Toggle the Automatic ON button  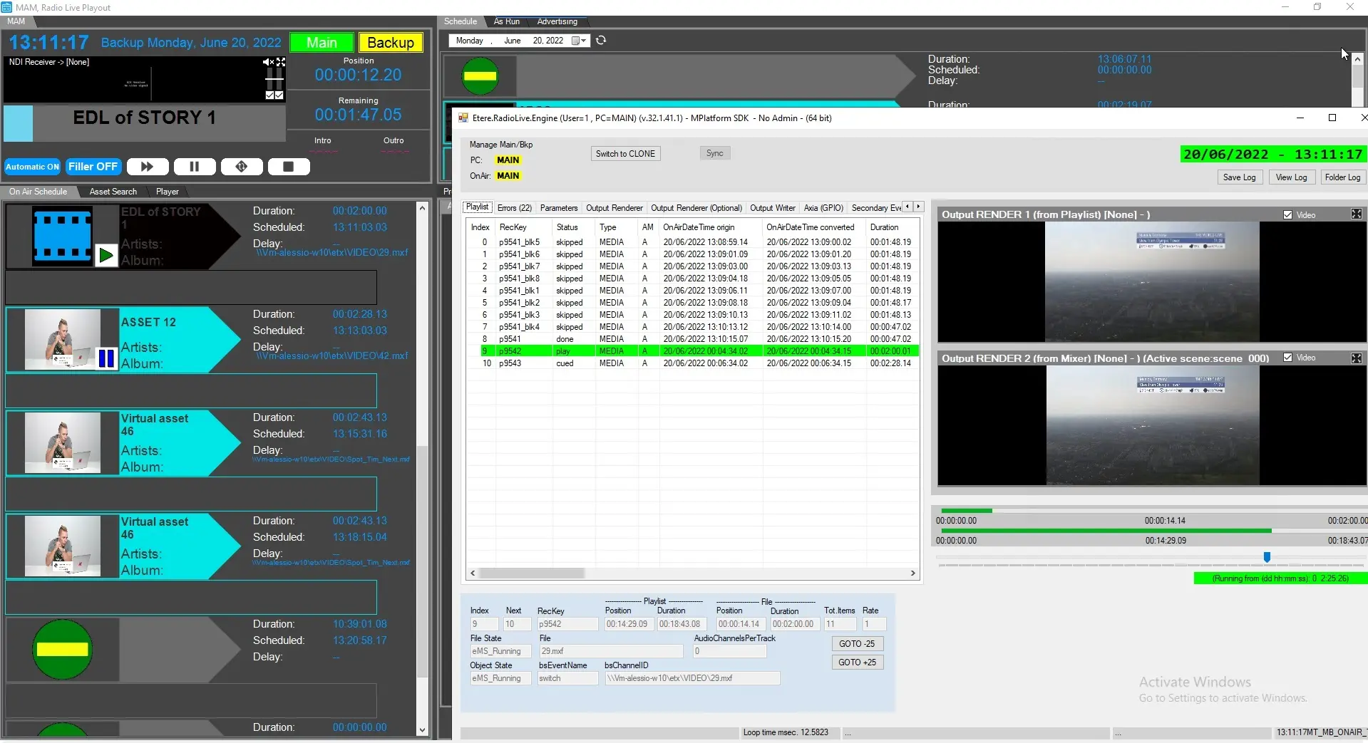33,167
